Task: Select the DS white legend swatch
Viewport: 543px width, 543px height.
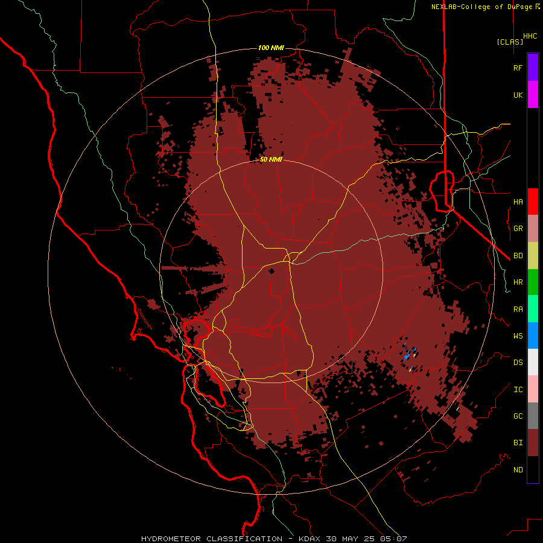Action: 533,362
